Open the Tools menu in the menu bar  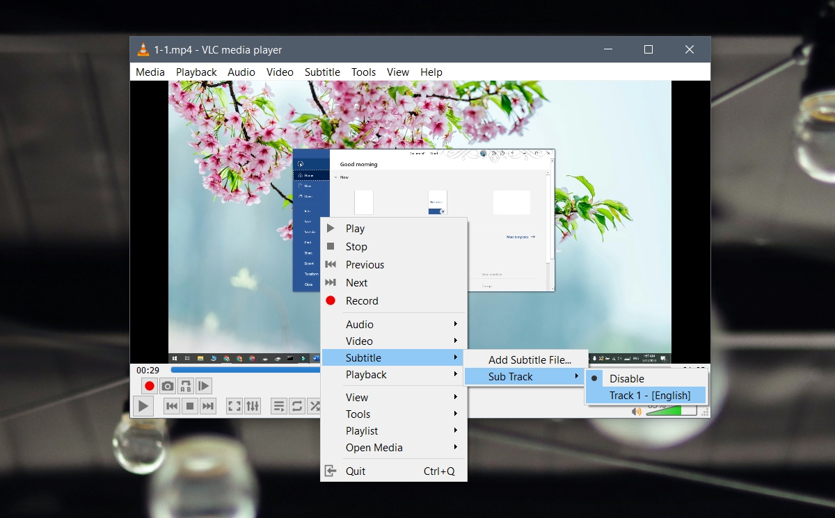pyautogui.click(x=363, y=72)
